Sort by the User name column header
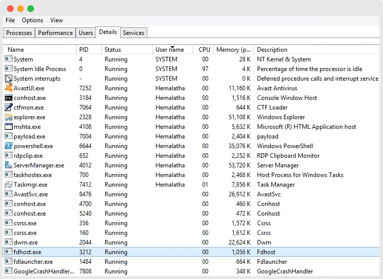The height and width of the screenshot is (279, 383). 170,50
